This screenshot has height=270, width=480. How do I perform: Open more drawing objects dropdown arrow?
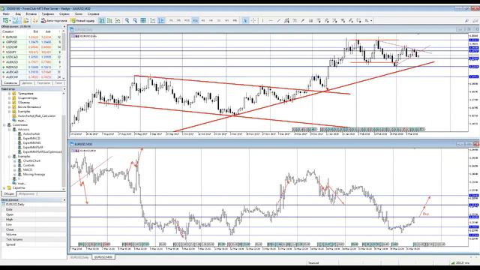[x=371, y=20]
